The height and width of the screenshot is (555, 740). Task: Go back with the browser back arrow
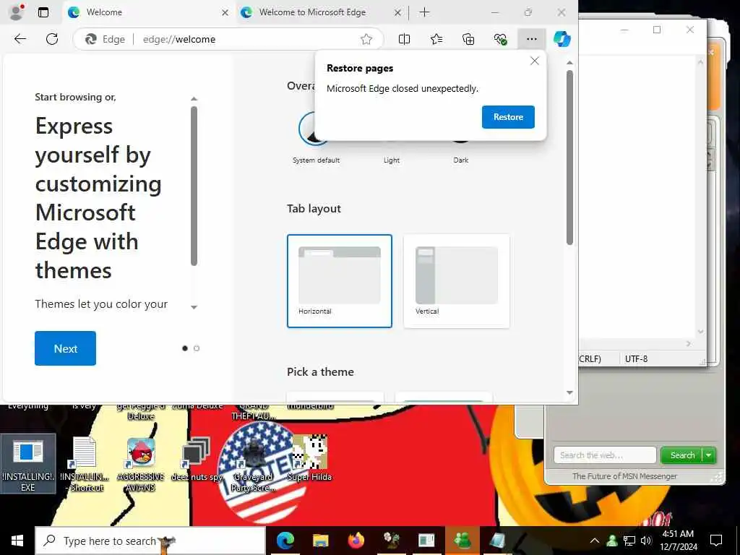click(20, 39)
